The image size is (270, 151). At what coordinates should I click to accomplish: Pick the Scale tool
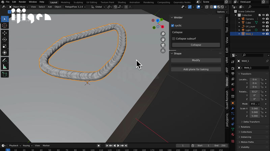coord(5,46)
